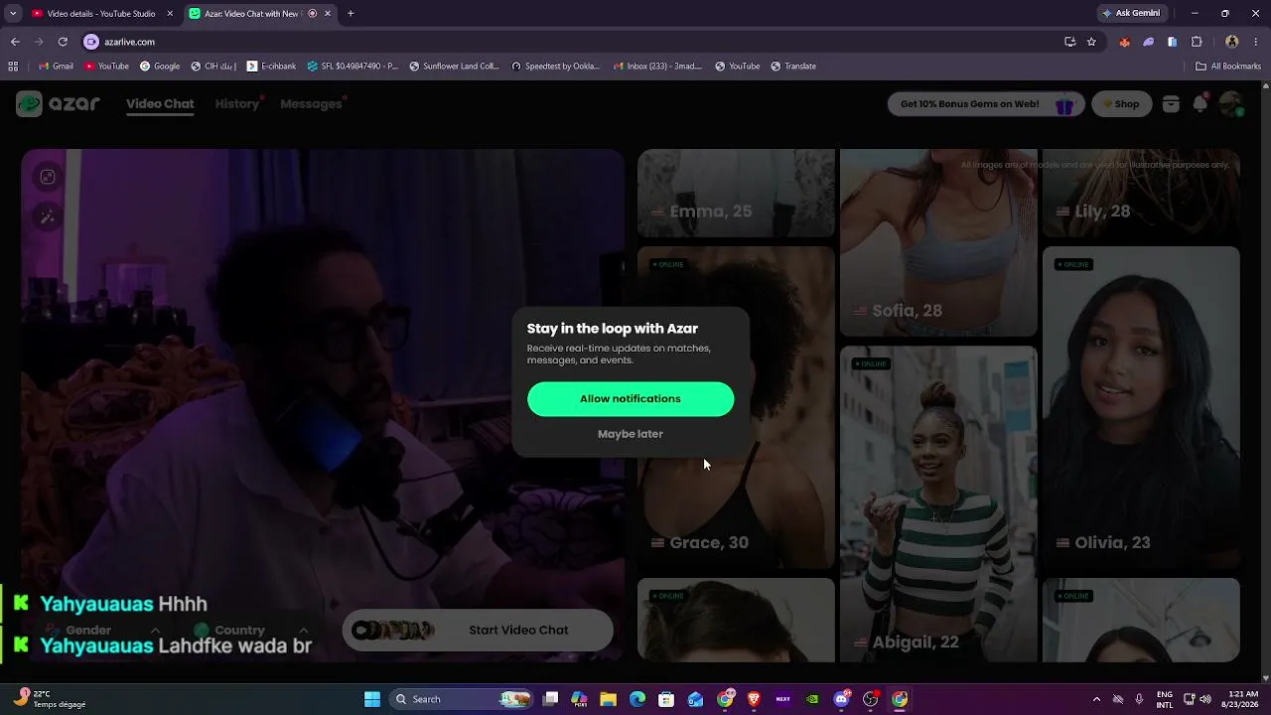Click the address bar URL azarlive.com
1271x715 pixels.
(x=129, y=42)
